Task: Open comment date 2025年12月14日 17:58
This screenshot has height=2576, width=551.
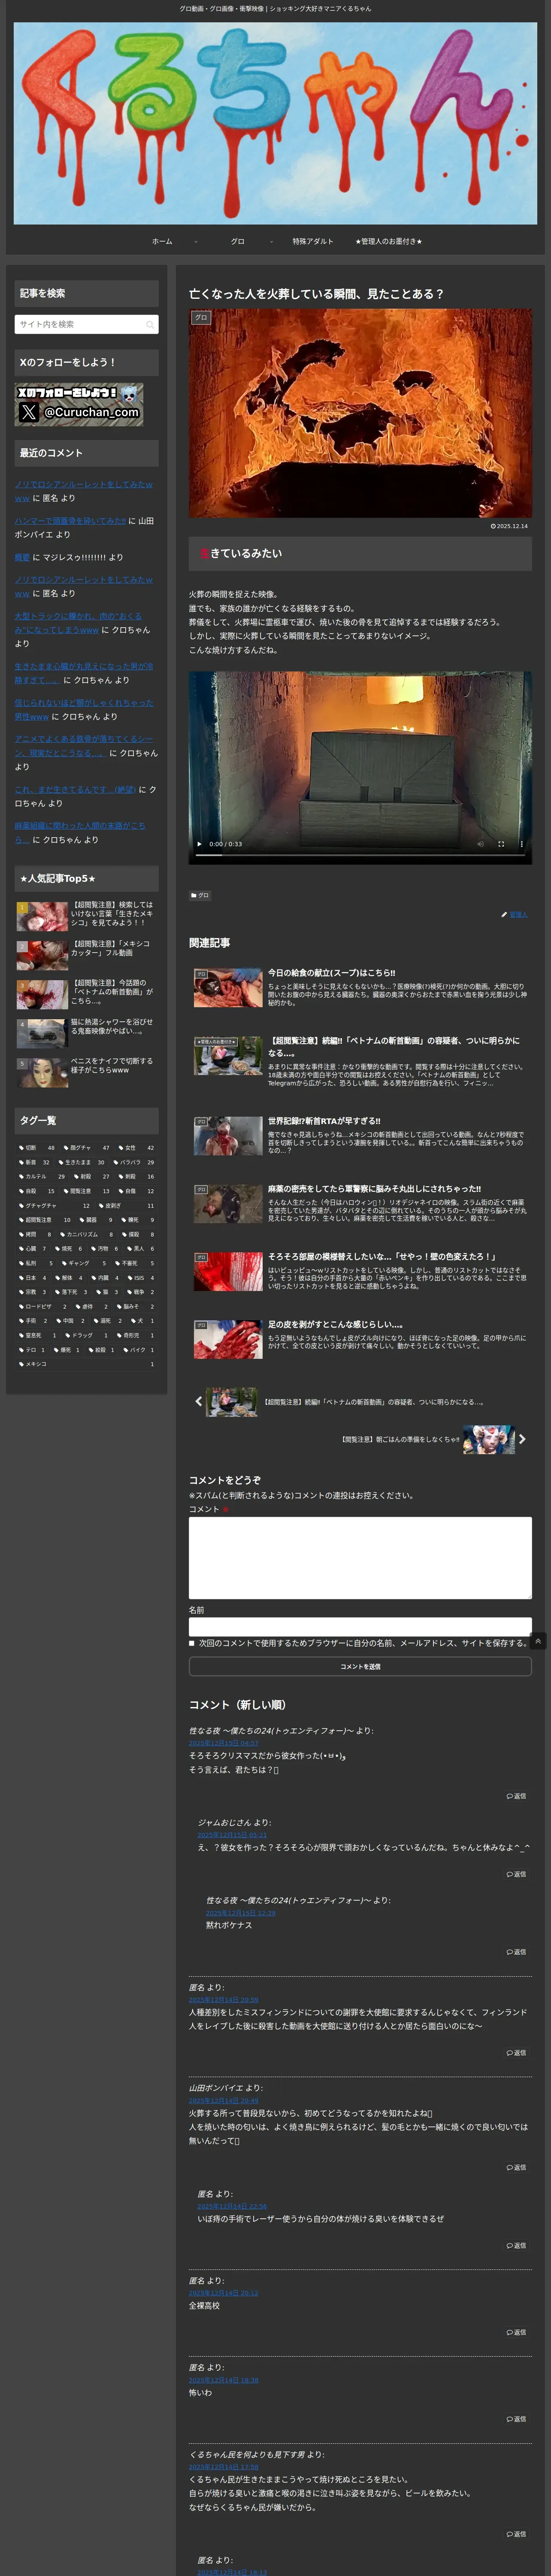Action: 224,2467
